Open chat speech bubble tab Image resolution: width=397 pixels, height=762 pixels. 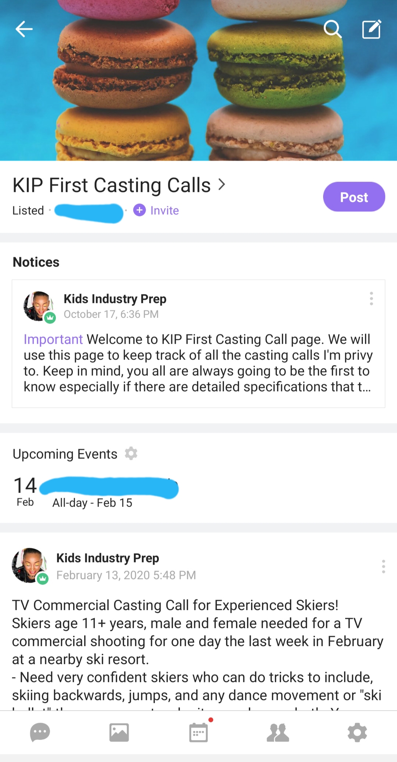[x=40, y=732]
